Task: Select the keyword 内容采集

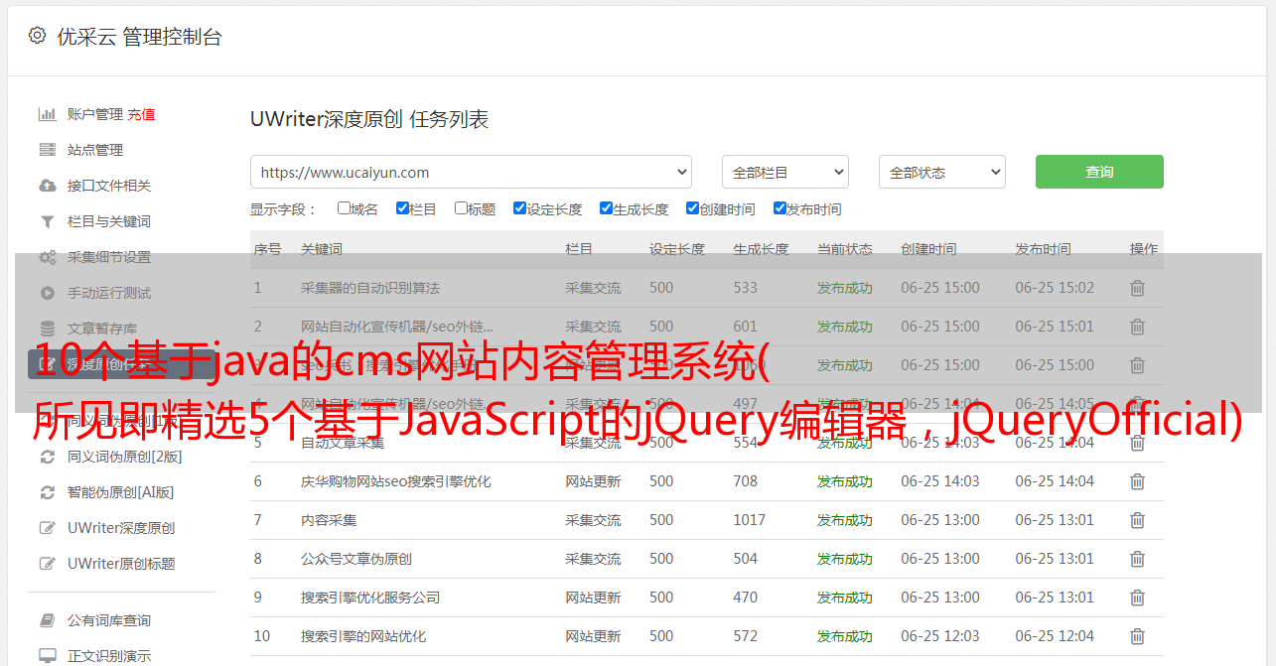Action: 329,520
